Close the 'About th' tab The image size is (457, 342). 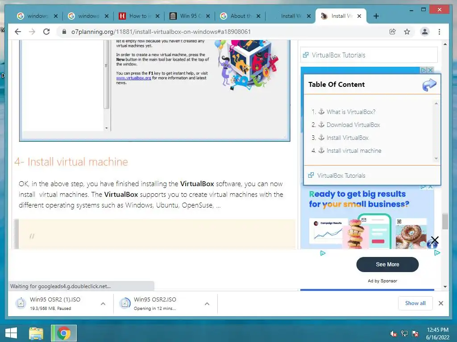258,16
